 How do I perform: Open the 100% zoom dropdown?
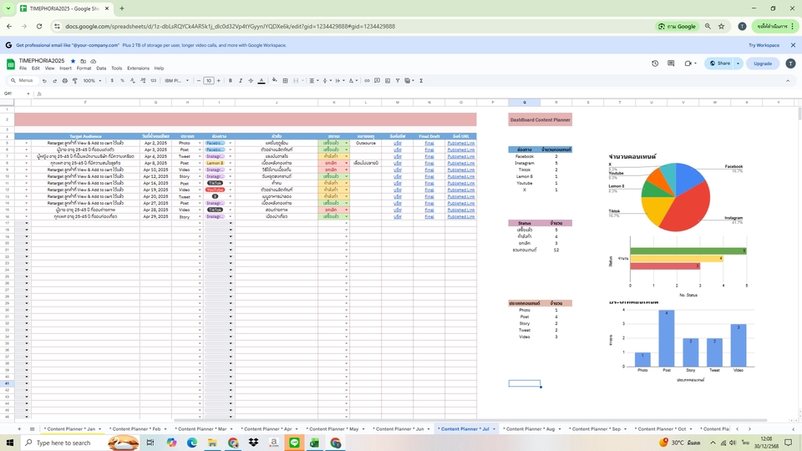(x=91, y=81)
